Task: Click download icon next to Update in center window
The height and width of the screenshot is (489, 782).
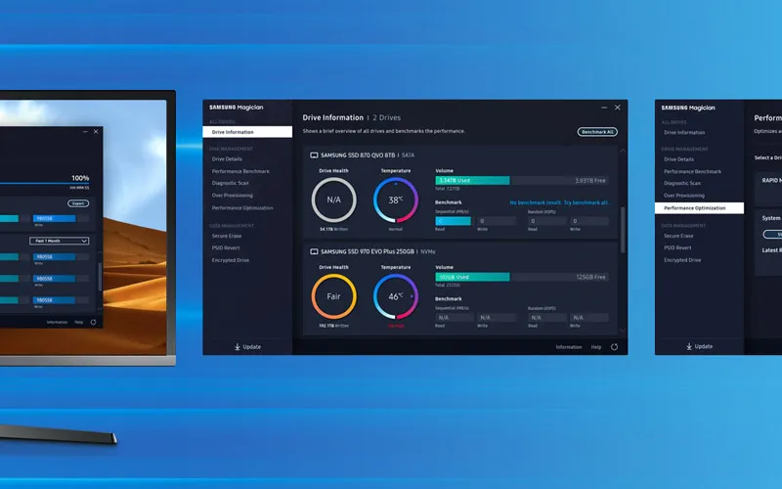Action: [237, 346]
